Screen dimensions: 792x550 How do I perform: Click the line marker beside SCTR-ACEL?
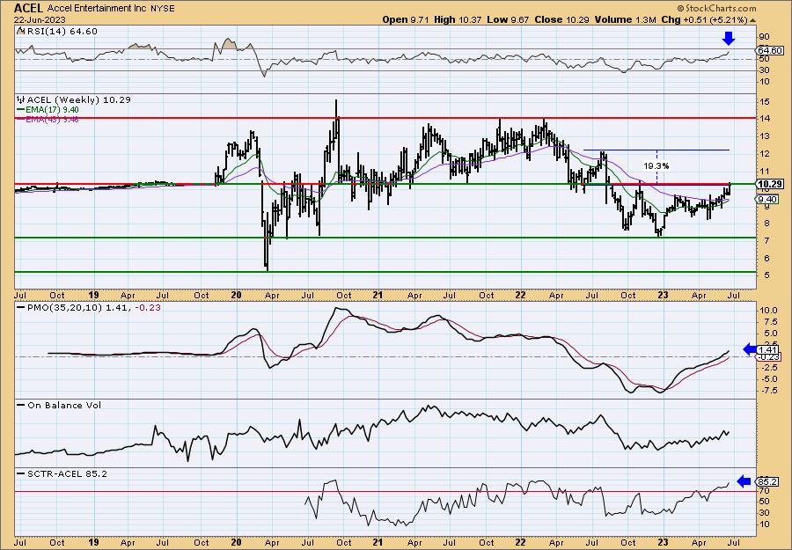(21, 473)
